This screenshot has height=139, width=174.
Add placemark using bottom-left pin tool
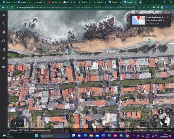pos(15,123)
